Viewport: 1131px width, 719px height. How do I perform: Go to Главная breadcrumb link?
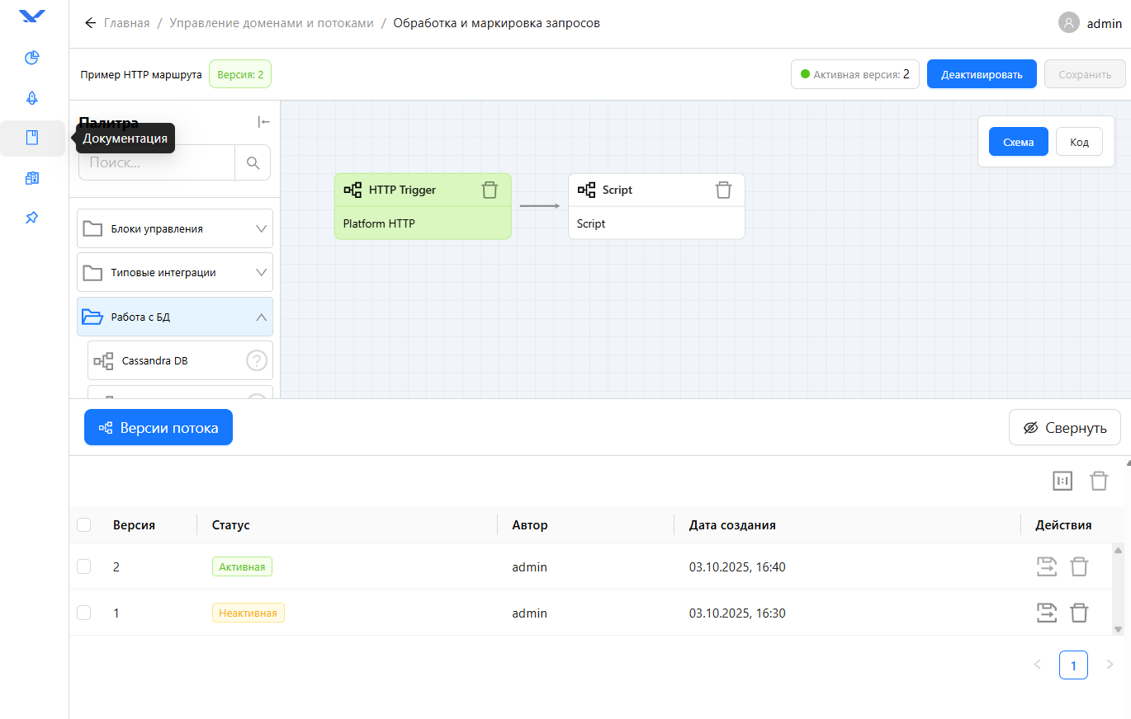126,23
